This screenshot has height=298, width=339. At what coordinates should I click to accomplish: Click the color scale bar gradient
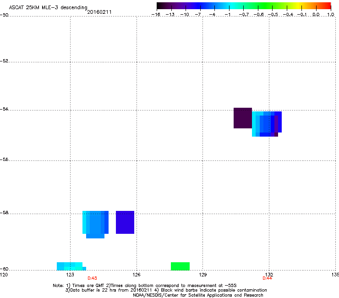click(x=244, y=6)
